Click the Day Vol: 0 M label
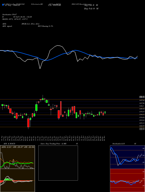Viewport: 145px width, 192px height. (91, 9)
